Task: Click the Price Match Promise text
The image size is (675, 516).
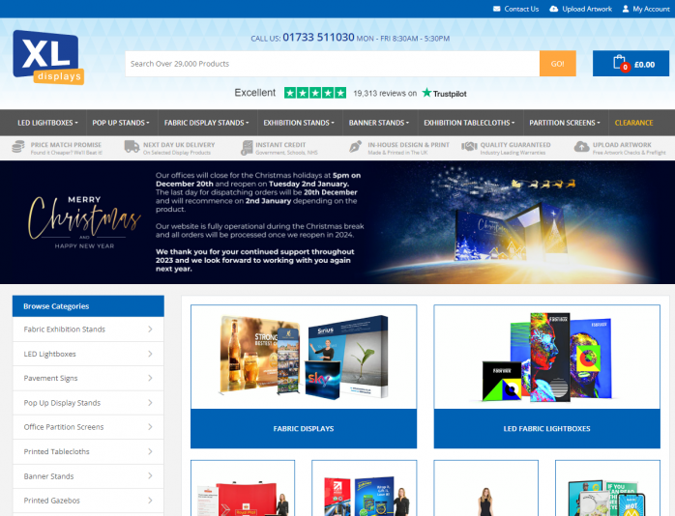Action: 66,145
